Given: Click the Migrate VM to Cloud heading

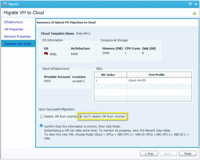Looking at the screenshot, I should pos(24,13).
